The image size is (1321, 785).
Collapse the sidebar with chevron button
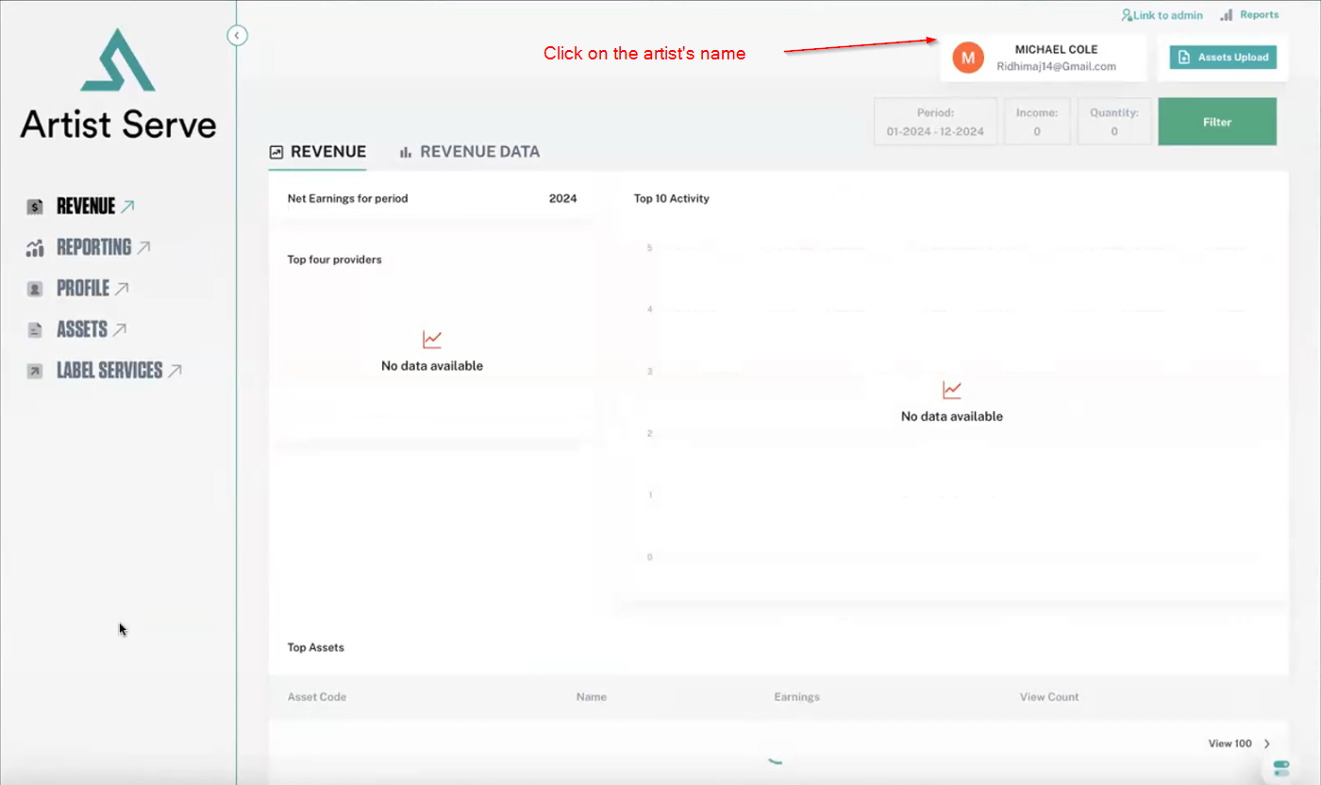(x=237, y=36)
